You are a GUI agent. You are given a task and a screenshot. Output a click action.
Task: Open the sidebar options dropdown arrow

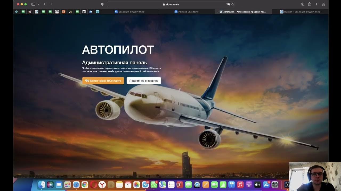38,4
